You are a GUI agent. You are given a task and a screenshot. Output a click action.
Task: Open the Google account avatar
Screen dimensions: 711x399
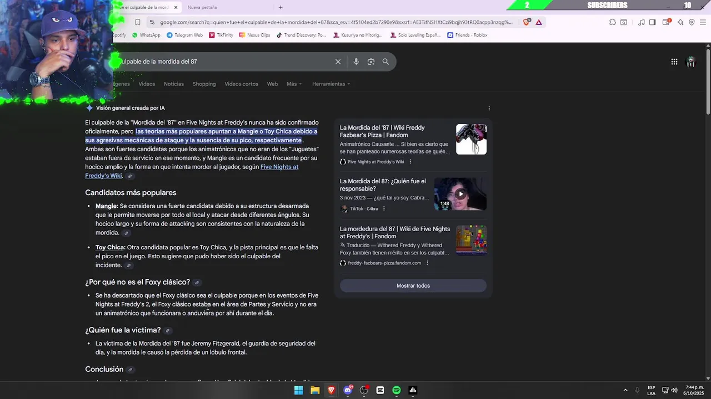point(690,62)
